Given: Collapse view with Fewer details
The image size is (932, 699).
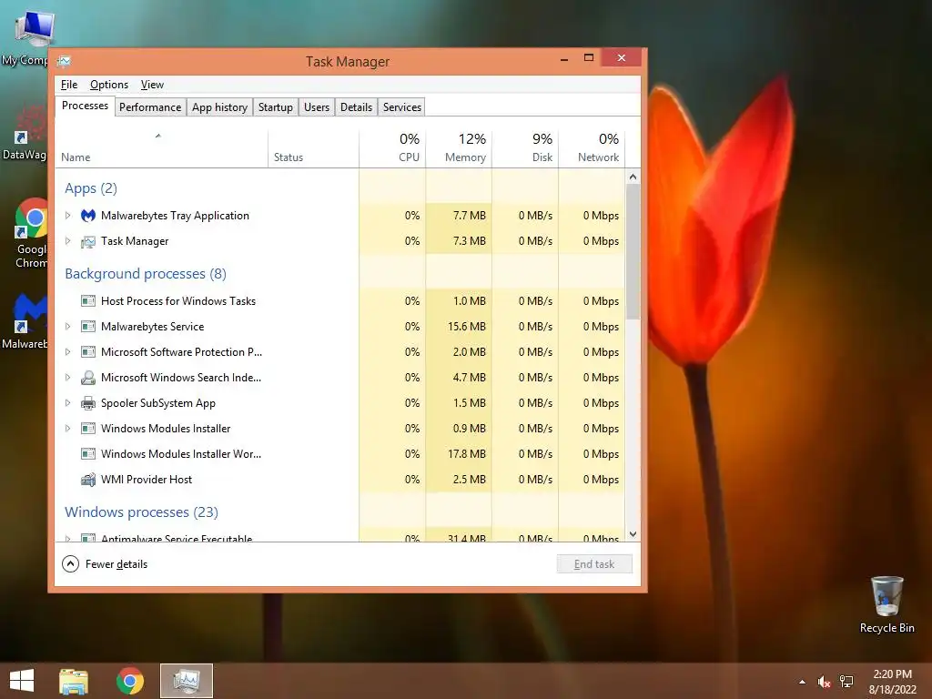Looking at the screenshot, I should tap(105, 564).
